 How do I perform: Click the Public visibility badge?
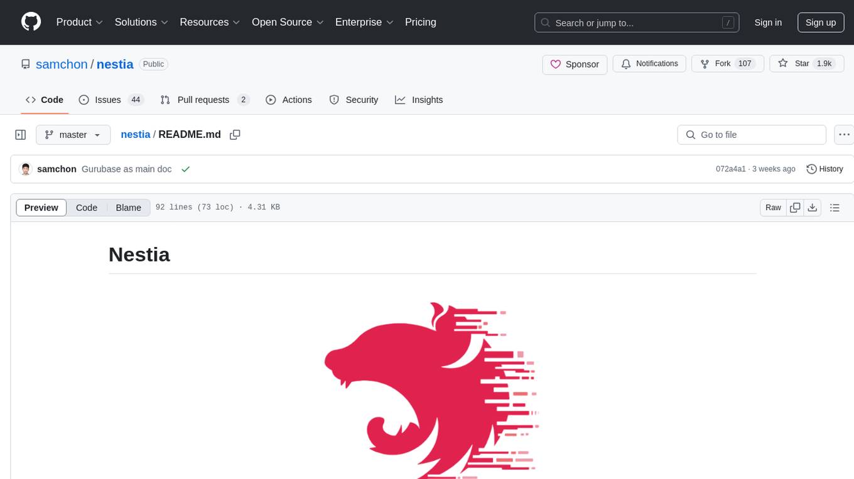tap(153, 64)
